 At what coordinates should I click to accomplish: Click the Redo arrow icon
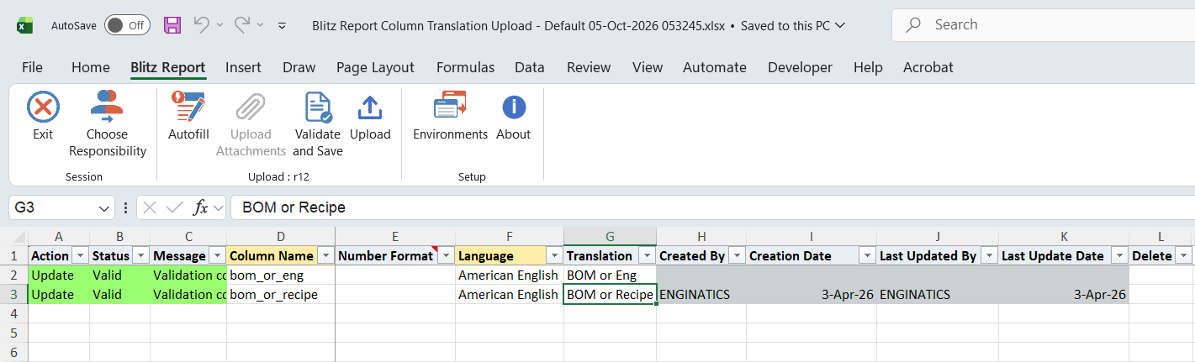click(242, 25)
